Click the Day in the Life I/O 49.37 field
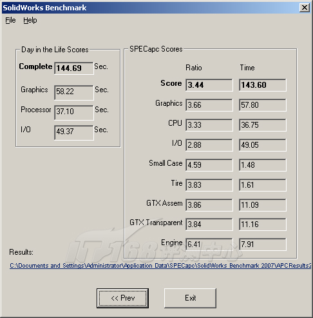The width and height of the screenshot is (313, 318). [74, 133]
